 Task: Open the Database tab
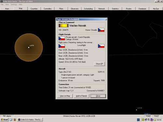point(142,9)
